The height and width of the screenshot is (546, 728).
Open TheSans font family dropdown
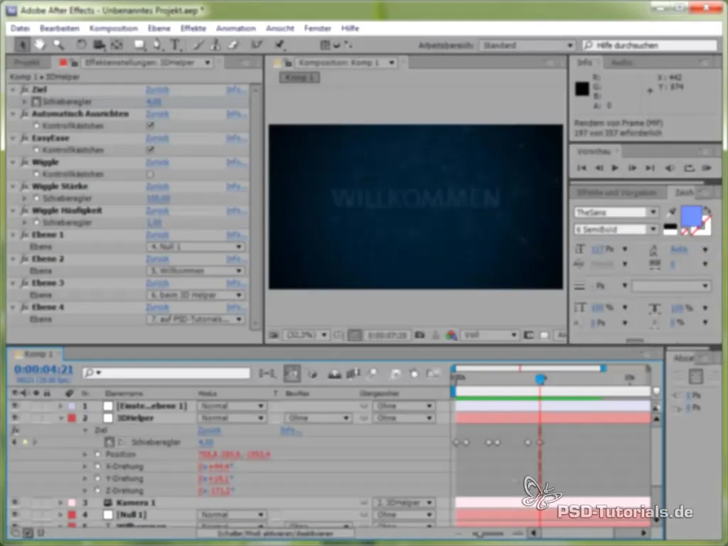(x=616, y=212)
